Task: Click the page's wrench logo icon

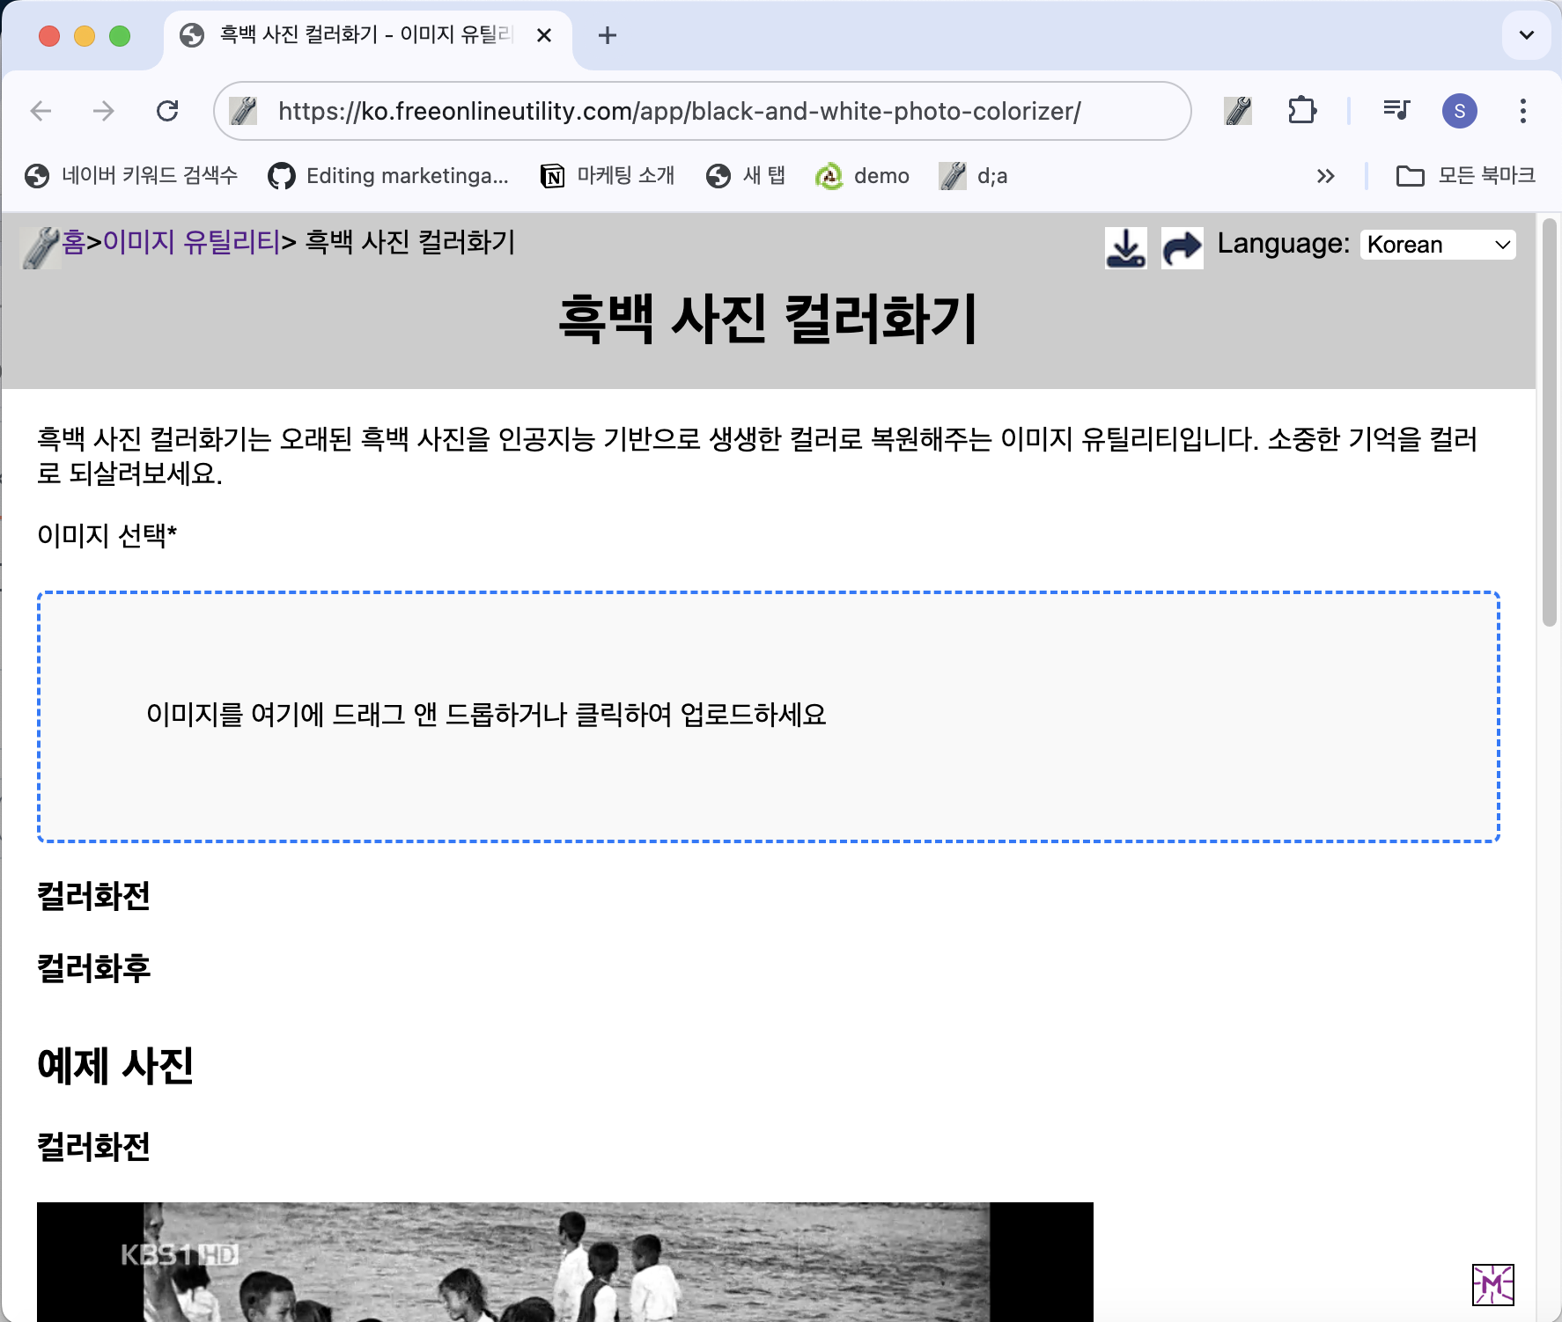Action: [x=41, y=247]
